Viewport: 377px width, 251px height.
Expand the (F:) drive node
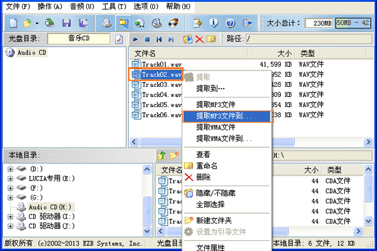coord(10,188)
